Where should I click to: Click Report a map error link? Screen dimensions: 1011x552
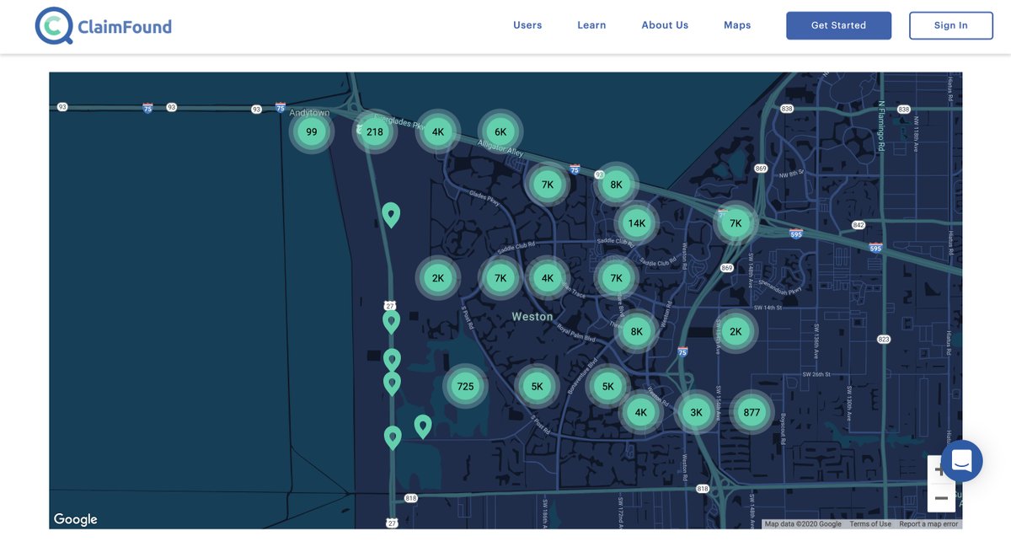[x=928, y=524]
